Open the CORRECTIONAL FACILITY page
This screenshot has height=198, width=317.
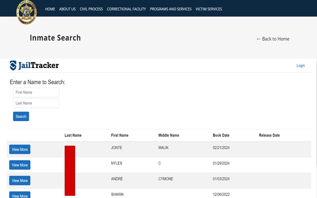click(x=126, y=9)
